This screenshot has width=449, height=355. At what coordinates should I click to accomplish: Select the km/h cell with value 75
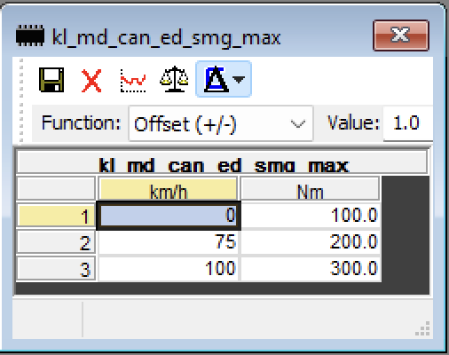tap(168, 242)
